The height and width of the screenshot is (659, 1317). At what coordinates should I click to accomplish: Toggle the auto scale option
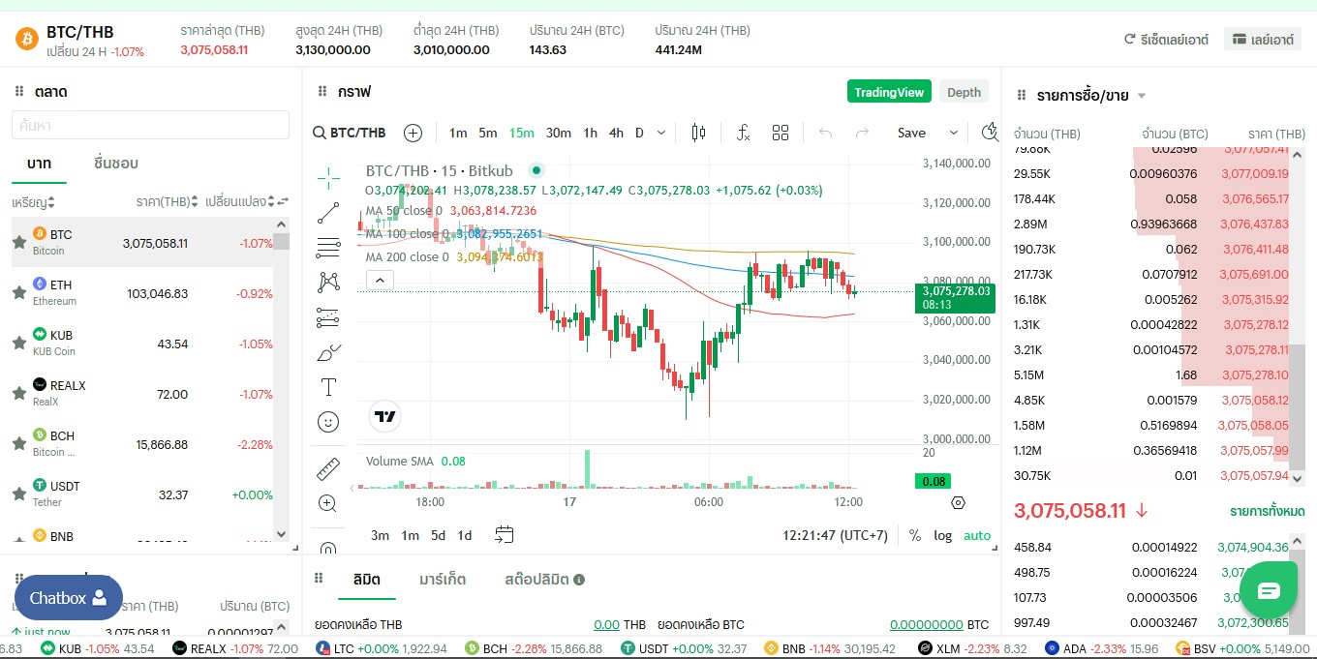[977, 535]
